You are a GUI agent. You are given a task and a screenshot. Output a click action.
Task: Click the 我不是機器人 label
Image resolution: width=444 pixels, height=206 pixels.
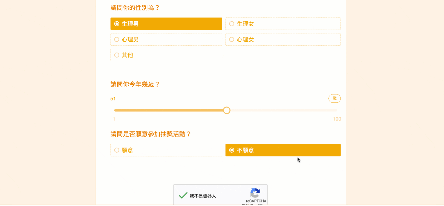(x=203, y=196)
